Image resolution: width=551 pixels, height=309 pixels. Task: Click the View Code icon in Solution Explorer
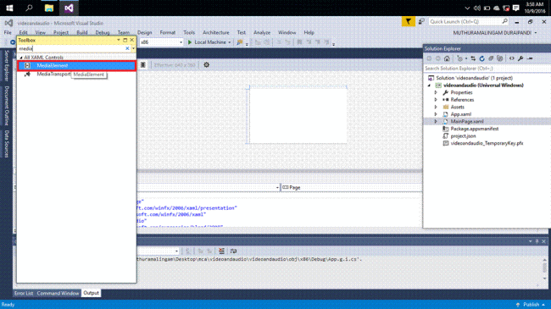[x=512, y=58]
